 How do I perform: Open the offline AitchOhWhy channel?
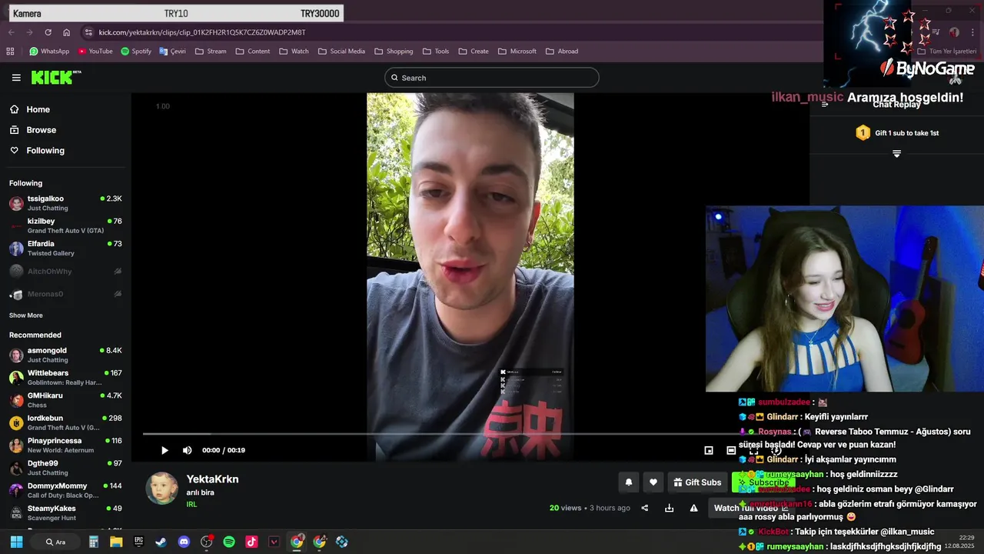tap(65, 272)
